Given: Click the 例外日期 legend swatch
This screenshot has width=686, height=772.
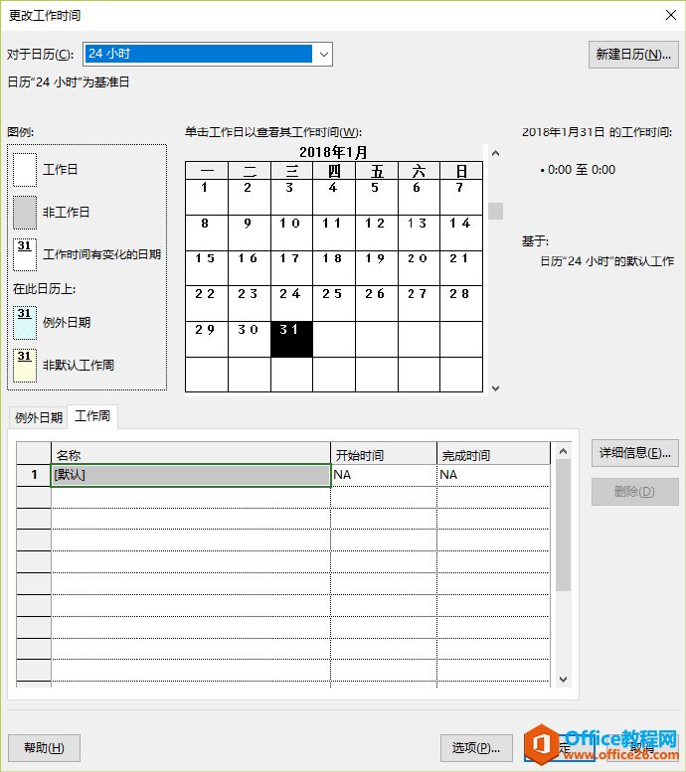Looking at the screenshot, I should pos(25,323).
